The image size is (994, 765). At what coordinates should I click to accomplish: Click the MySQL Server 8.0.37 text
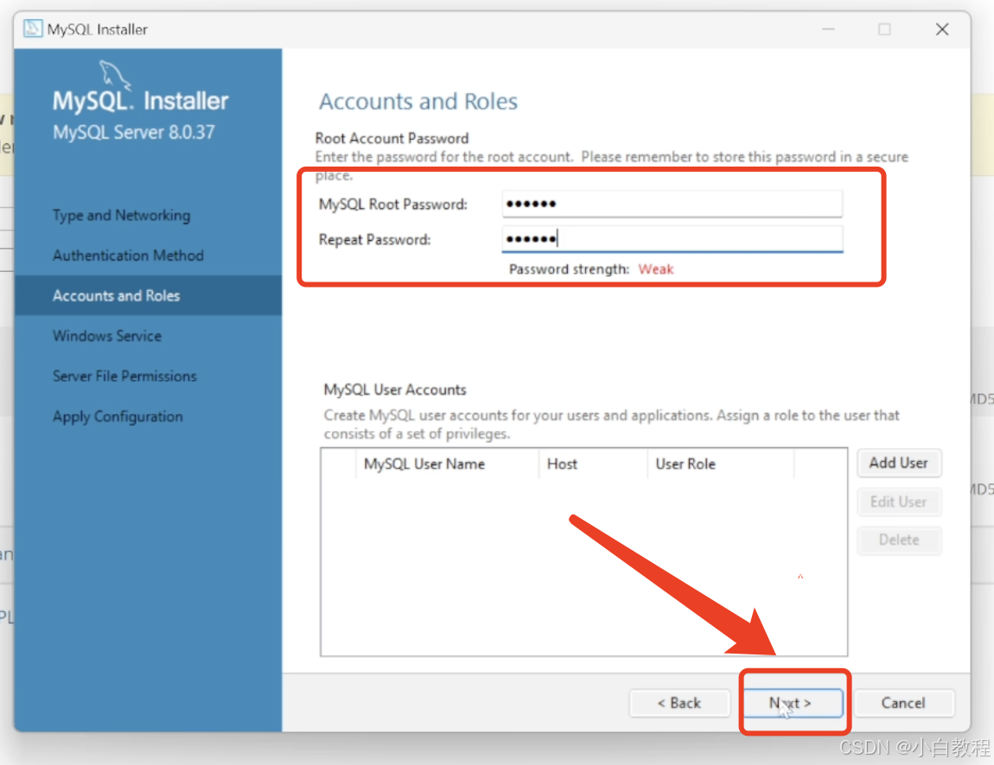[x=134, y=132]
